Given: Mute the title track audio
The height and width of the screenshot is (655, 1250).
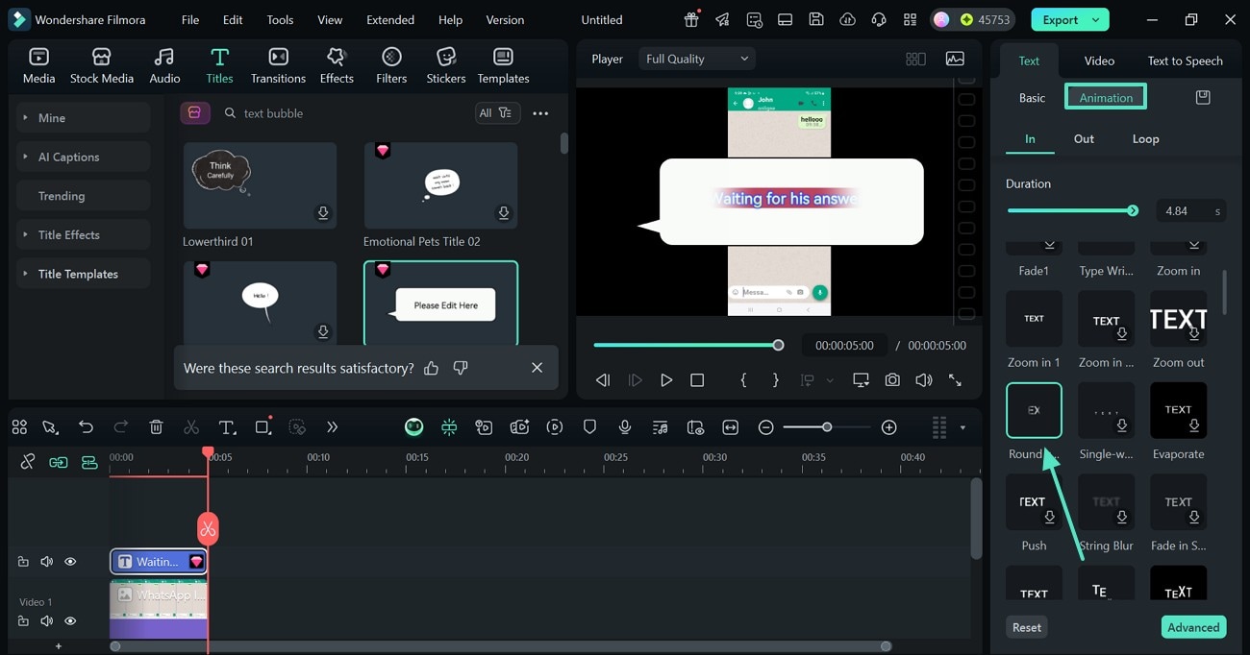Looking at the screenshot, I should (46, 562).
